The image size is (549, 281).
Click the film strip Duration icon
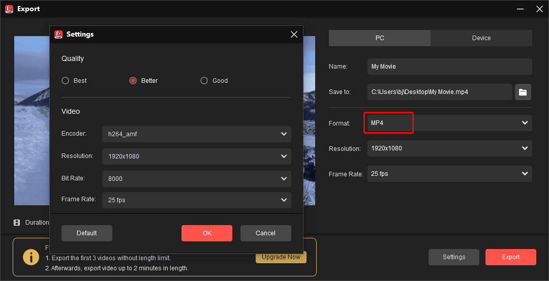[17, 223]
